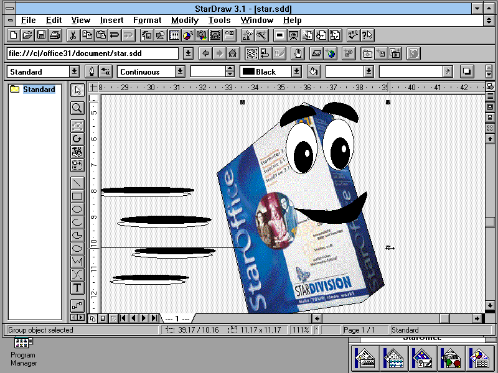The width and height of the screenshot is (498, 373).
Task: Select the Line drawing tool
Action: (77, 182)
